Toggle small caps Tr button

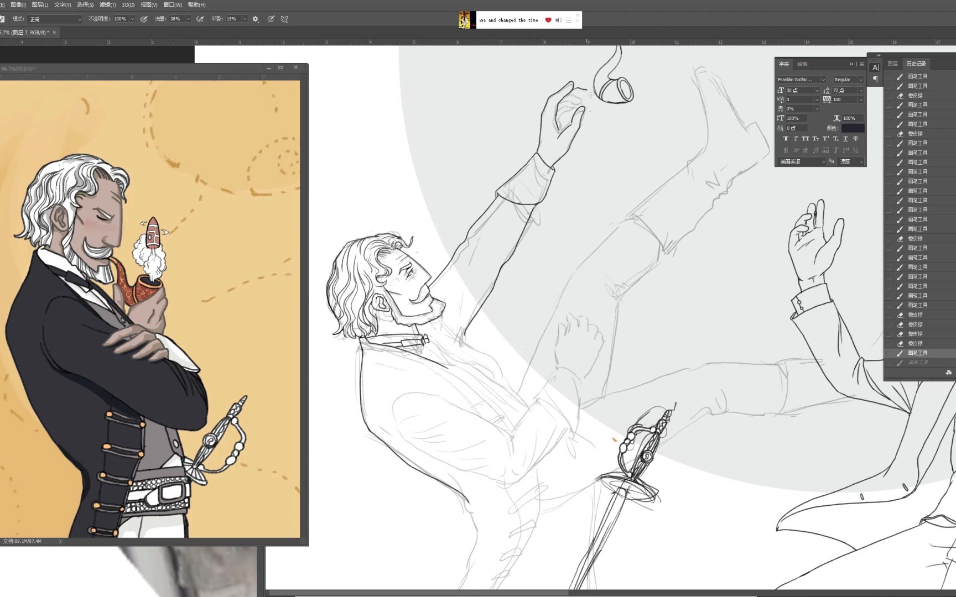pyautogui.click(x=815, y=139)
